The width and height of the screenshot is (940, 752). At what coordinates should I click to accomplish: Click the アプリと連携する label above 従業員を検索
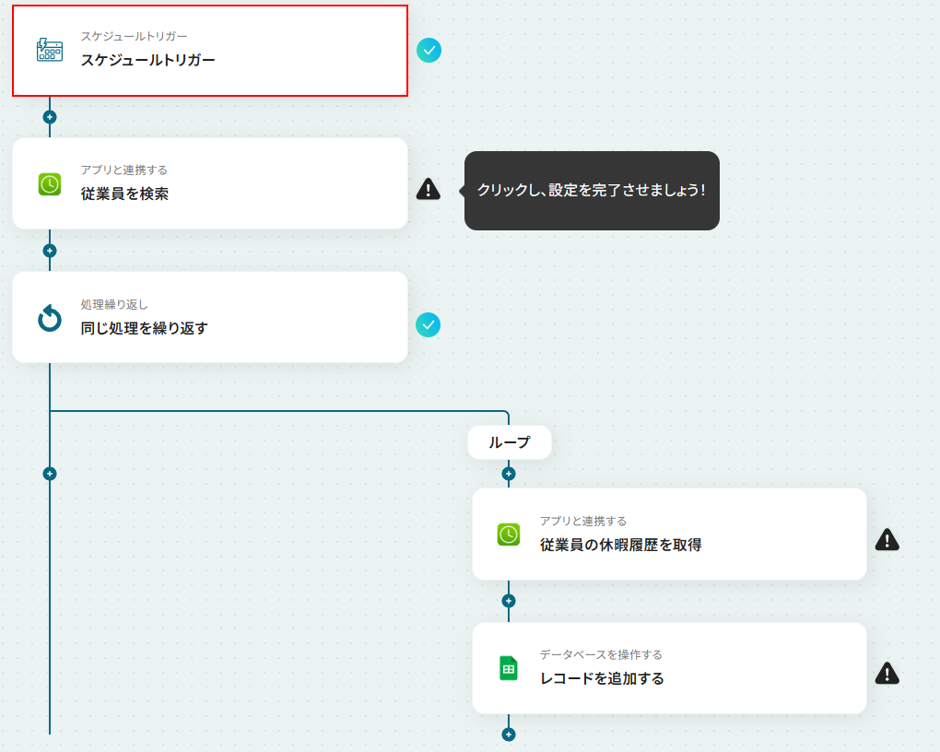(124, 170)
